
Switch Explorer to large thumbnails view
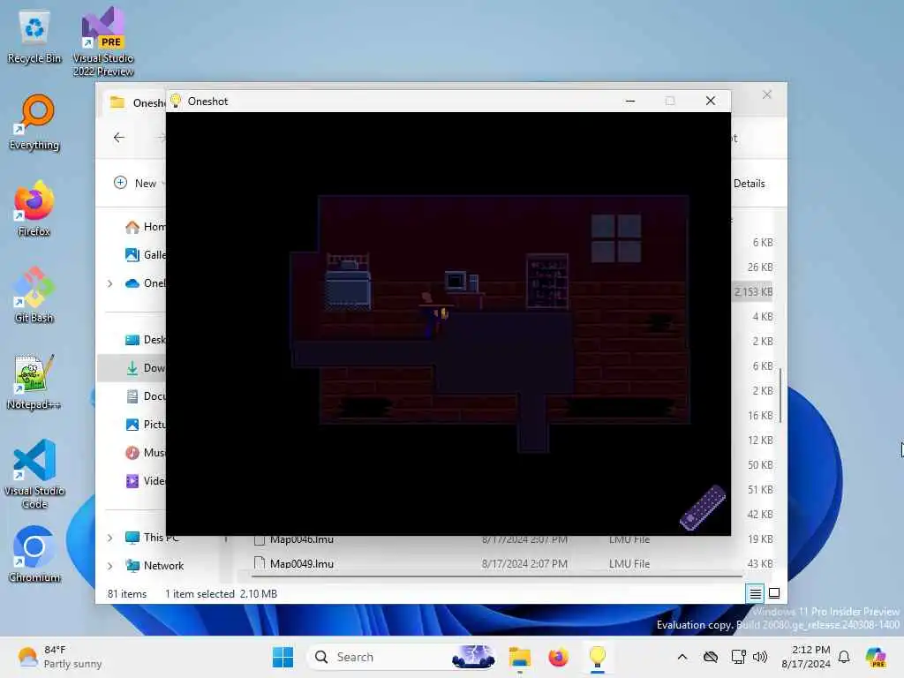pos(774,593)
